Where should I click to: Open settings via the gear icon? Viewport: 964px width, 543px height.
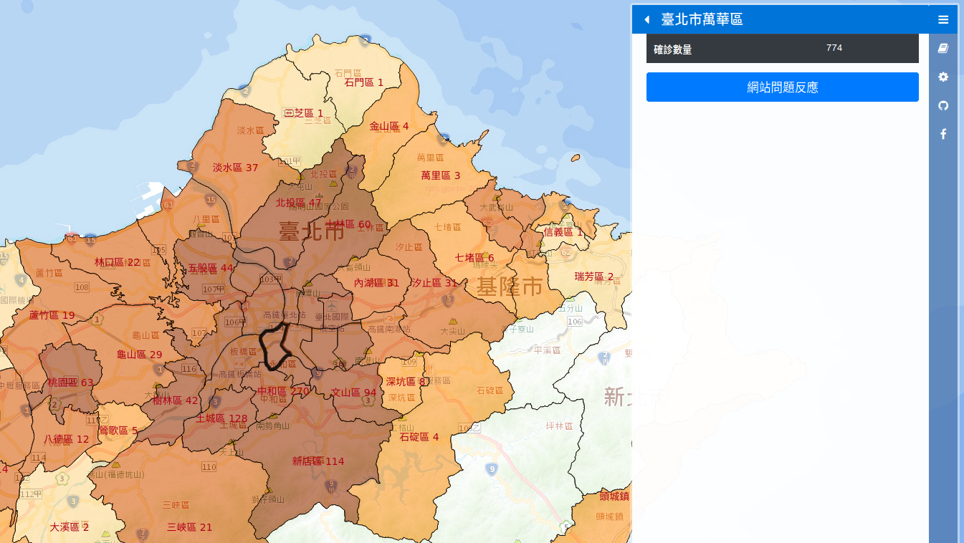pos(943,77)
